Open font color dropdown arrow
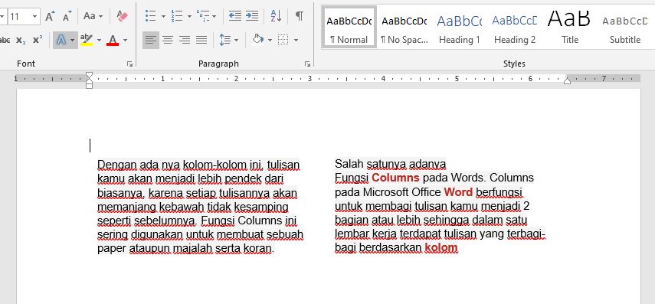 [x=125, y=40]
